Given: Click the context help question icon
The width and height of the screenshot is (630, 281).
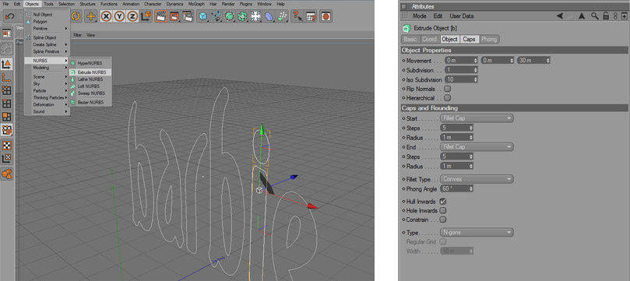Looking at the screenshot, I should pos(297,16).
